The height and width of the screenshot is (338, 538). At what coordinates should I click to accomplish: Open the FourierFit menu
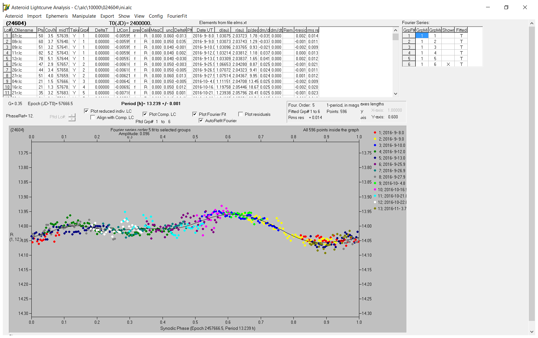[177, 16]
